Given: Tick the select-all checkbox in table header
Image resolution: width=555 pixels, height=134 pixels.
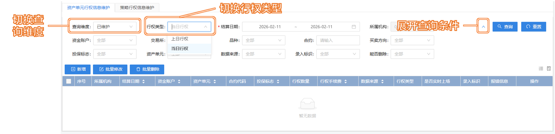Looking at the screenshot, I should coord(69,81).
